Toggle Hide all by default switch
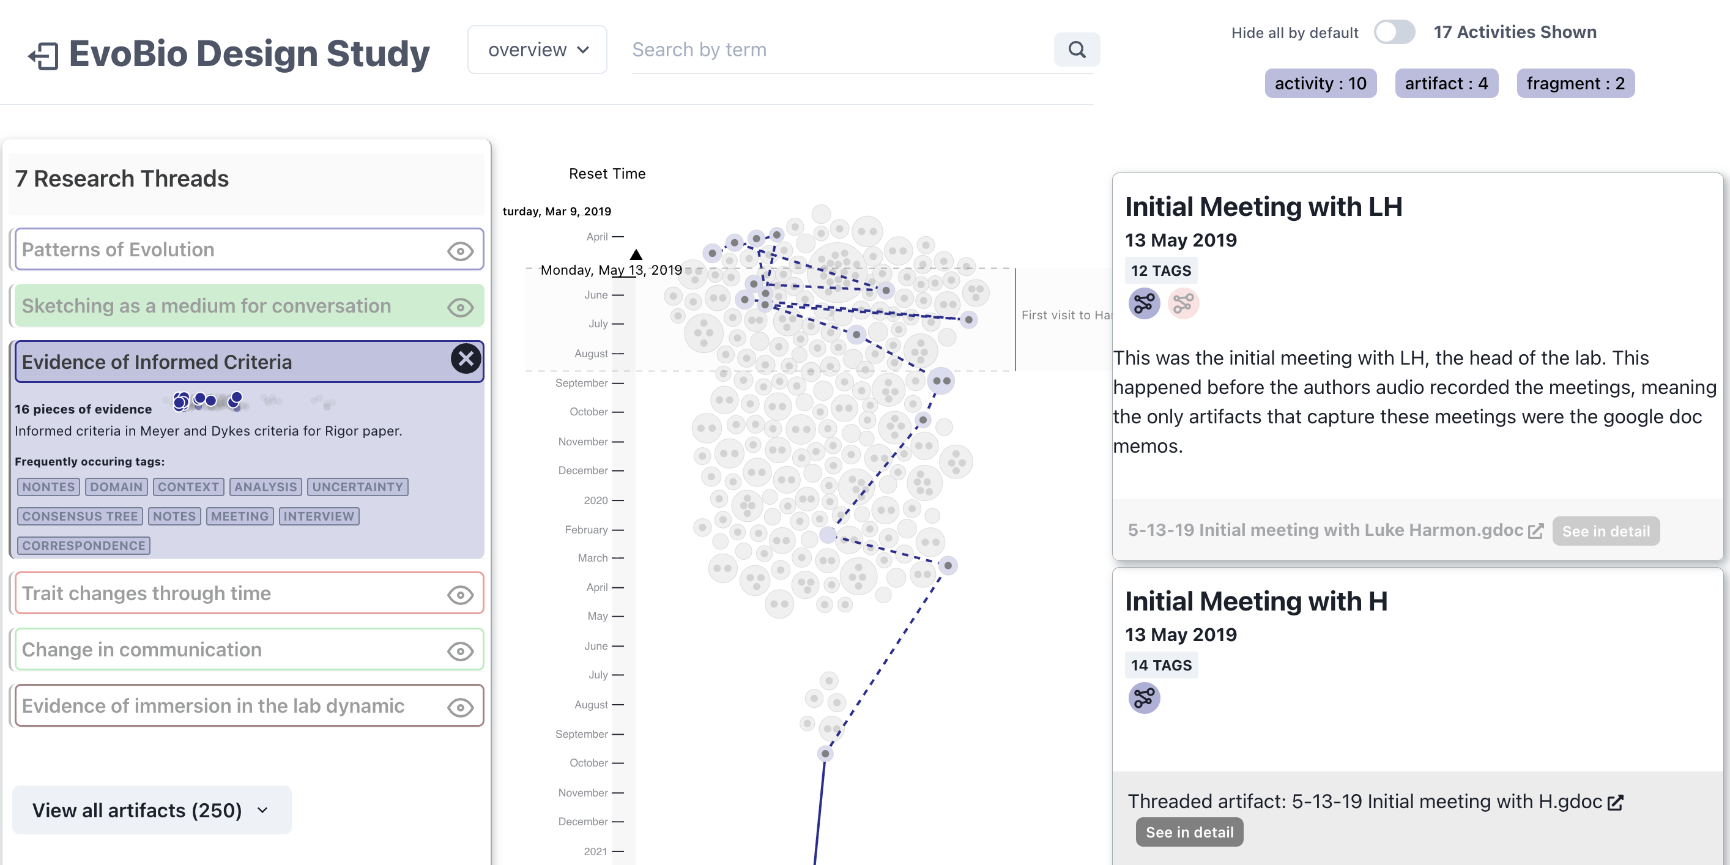This screenshot has height=865, width=1730. tap(1394, 32)
